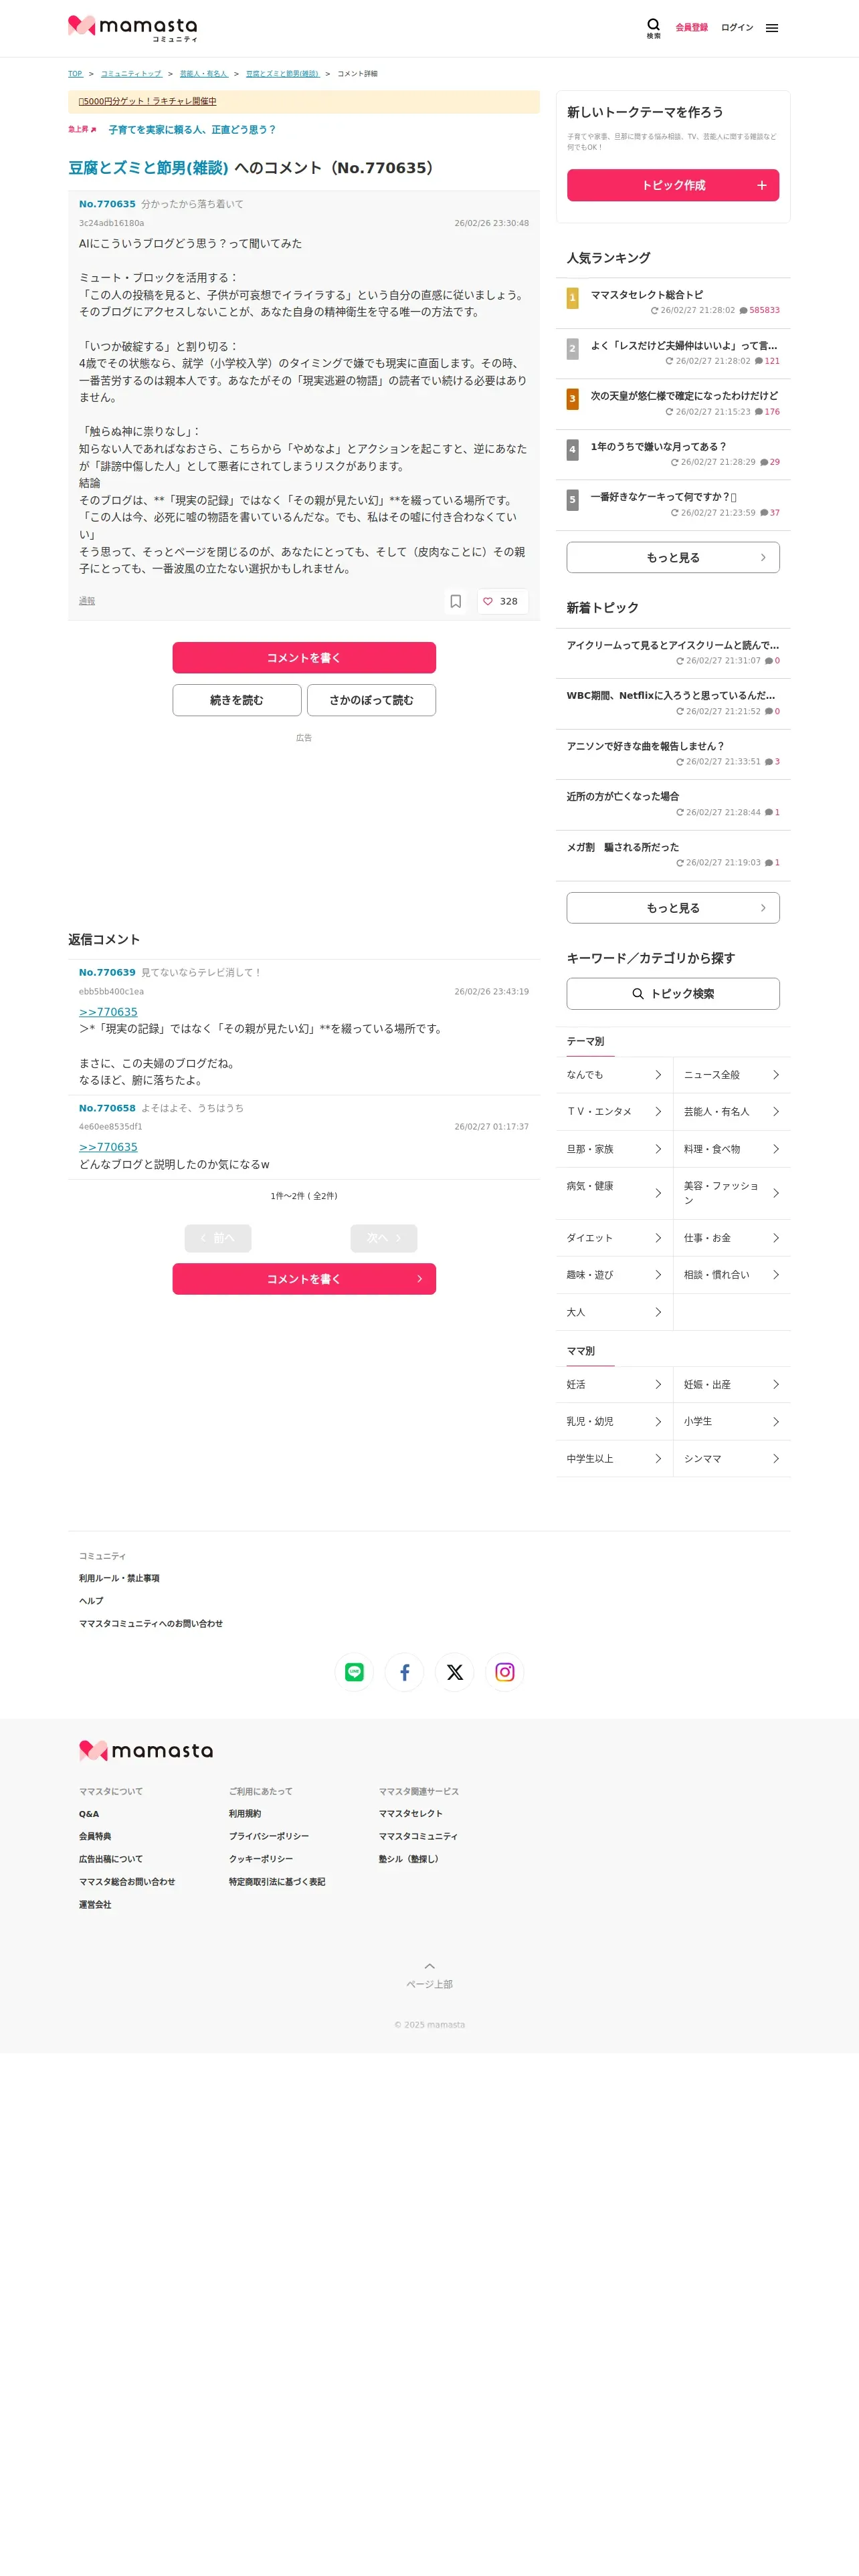The height and width of the screenshot is (2576, 859).
Task: Share the page via the LINE icon
Action: coord(354,1672)
